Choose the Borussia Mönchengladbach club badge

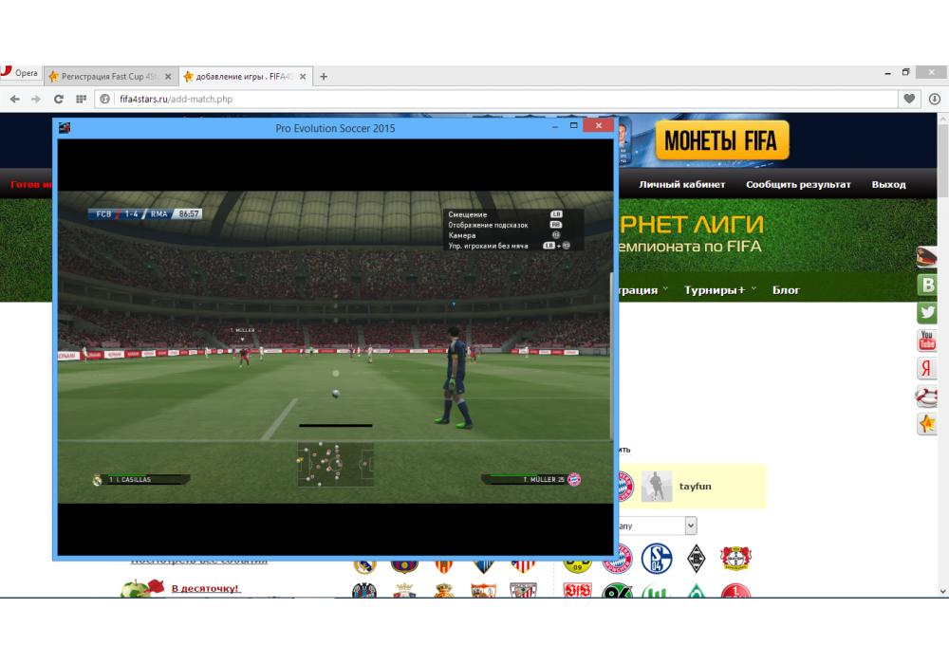point(696,559)
